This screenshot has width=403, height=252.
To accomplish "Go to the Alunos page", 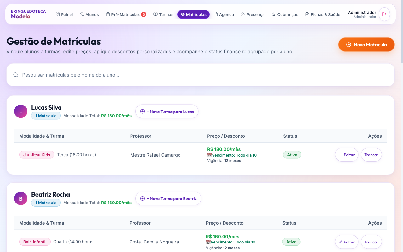I will (89, 14).
